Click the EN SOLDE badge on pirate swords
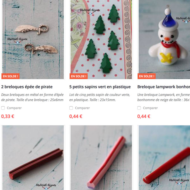Screen dimensions: 190x190 pyautogui.click(x=10, y=76)
